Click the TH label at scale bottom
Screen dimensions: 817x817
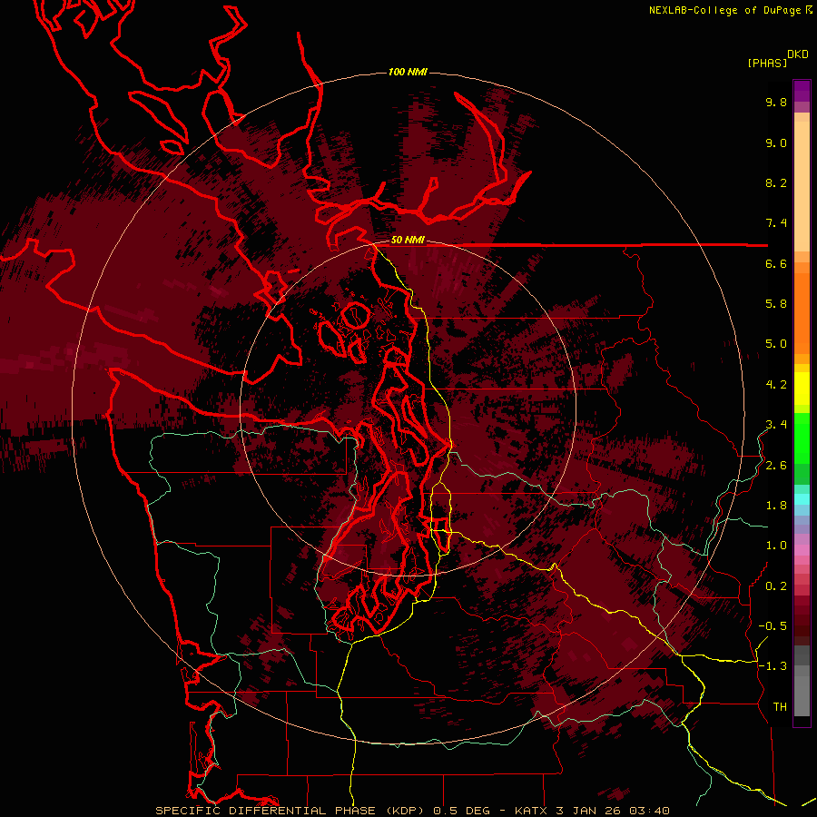pos(780,707)
